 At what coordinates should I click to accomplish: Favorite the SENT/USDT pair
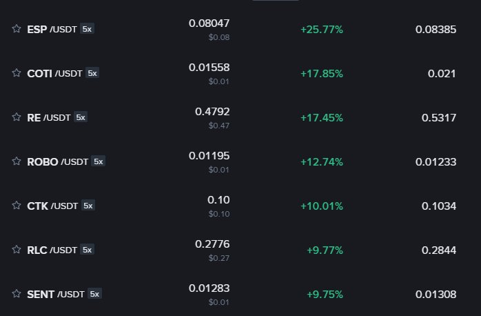tap(17, 294)
